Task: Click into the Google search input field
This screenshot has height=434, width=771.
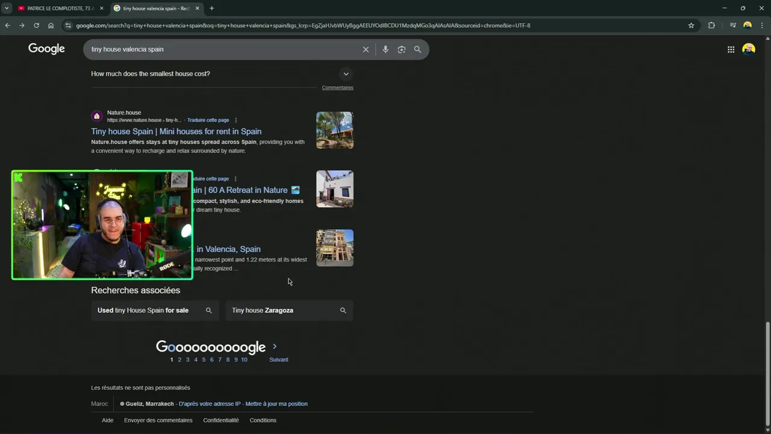Action: pyautogui.click(x=223, y=49)
